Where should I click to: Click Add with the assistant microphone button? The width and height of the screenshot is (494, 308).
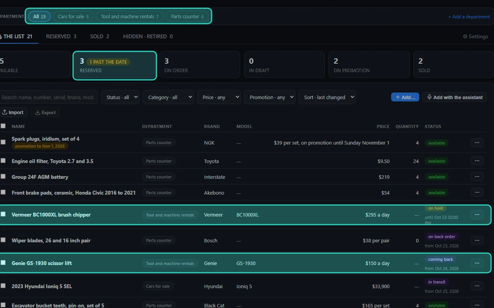(x=455, y=97)
